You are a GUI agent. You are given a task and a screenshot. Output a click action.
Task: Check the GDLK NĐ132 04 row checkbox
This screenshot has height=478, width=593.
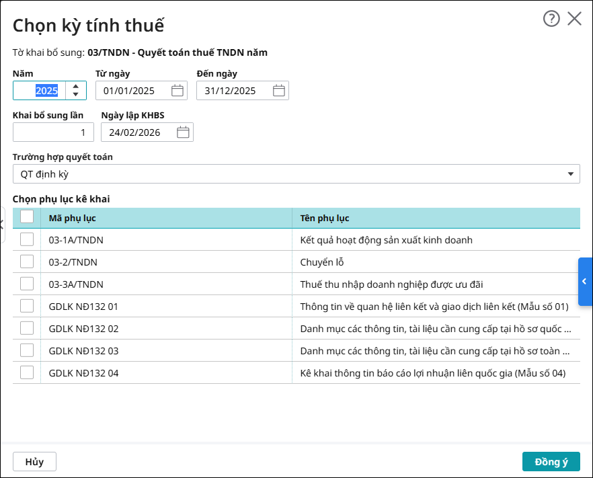click(27, 372)
